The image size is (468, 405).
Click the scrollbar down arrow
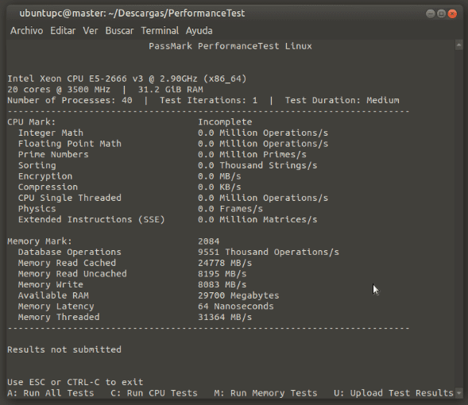click(458, 393)
